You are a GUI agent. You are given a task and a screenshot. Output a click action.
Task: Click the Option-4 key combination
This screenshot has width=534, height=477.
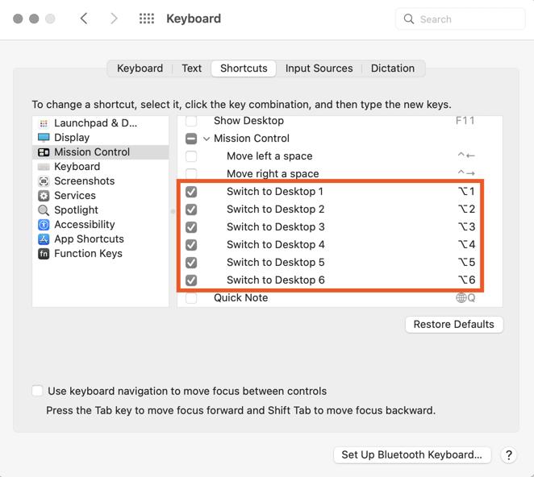(x=466, y=245)
